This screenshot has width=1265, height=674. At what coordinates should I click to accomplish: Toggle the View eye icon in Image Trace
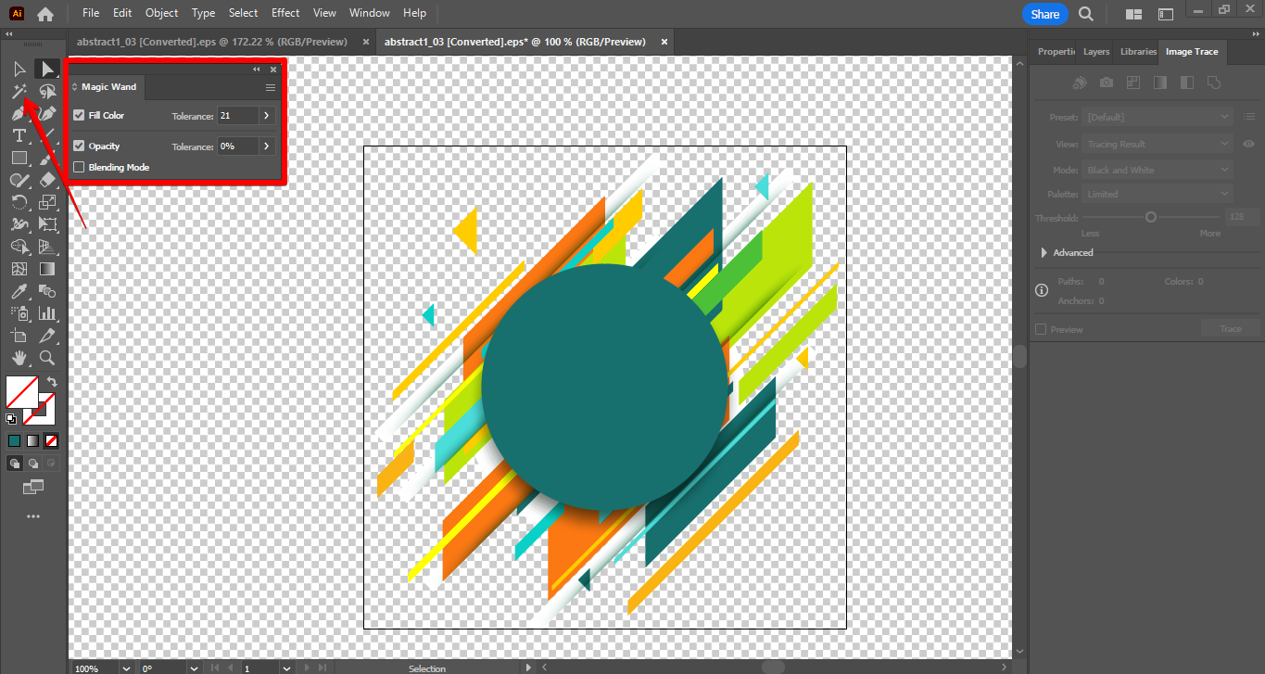1249,144
